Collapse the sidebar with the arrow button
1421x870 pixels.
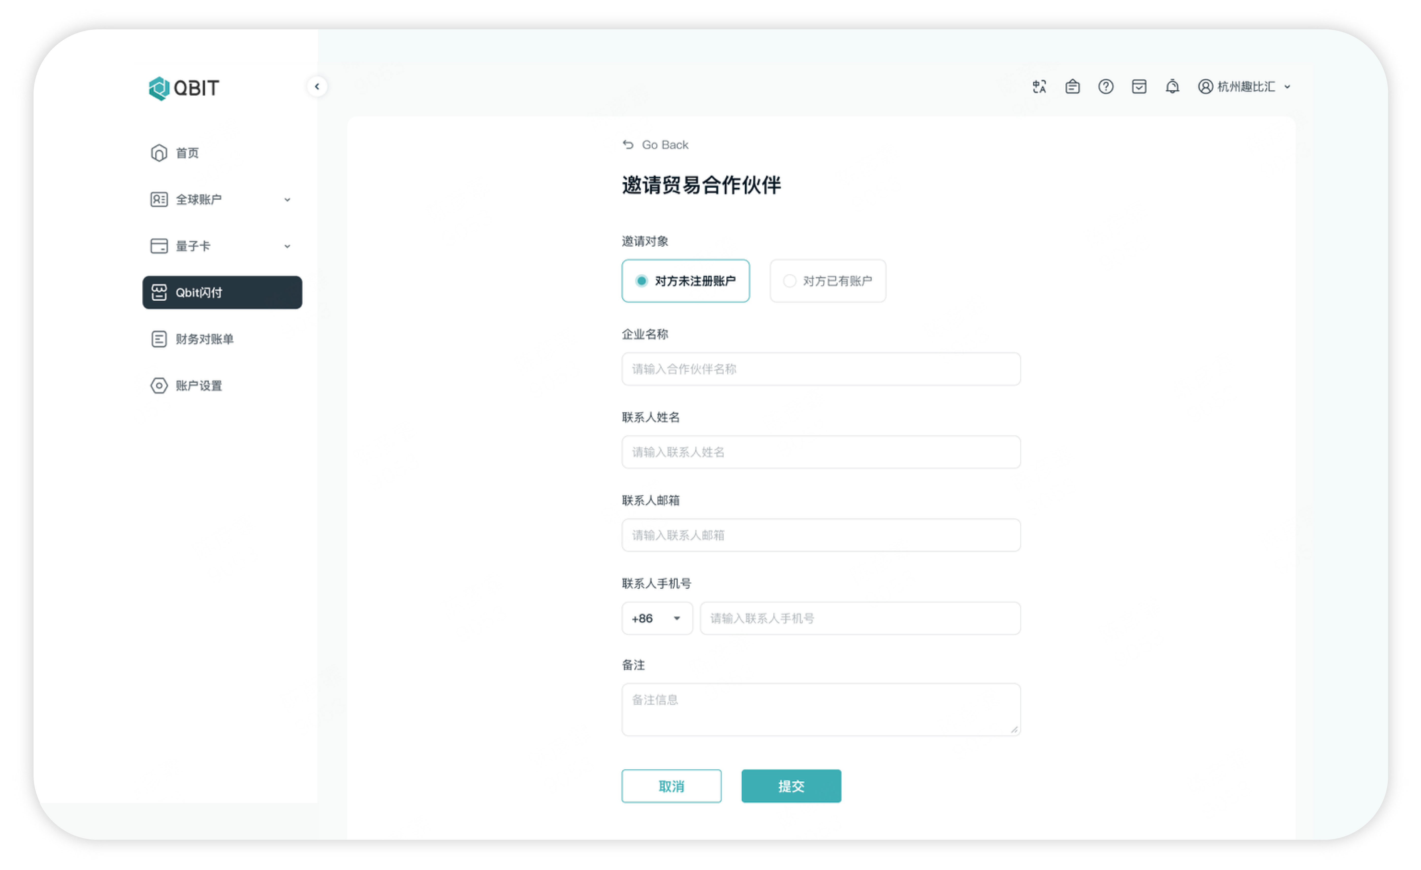coord(317,87)
